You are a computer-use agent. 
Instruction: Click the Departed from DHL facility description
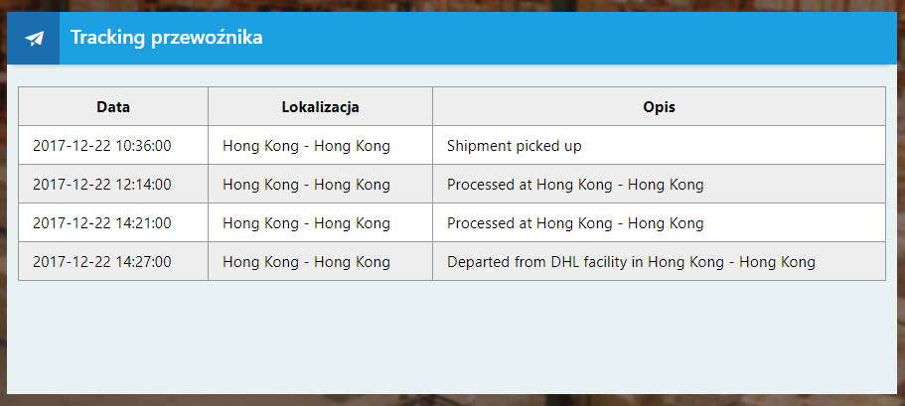tap(631, 262)
